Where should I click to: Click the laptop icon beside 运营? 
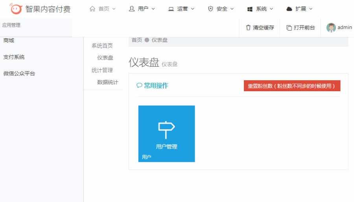(171, 9)
